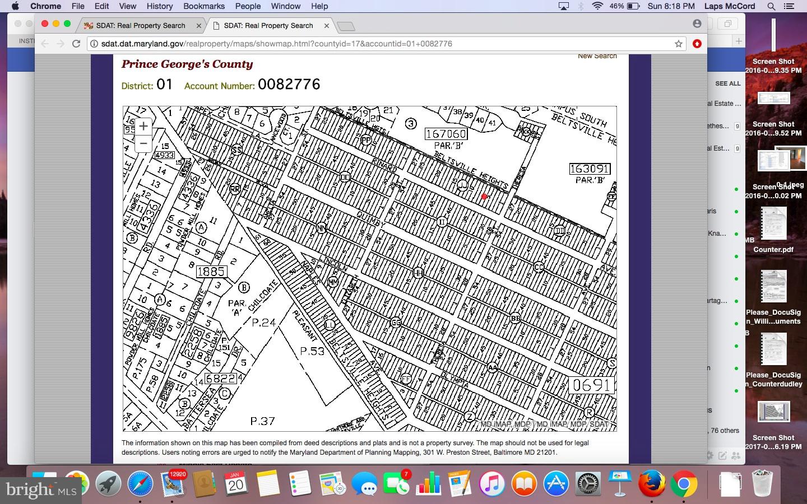Viewport: 807px width, 504px height.
Task: Click SEE ALL in the background window
Action: click(727, 83)
